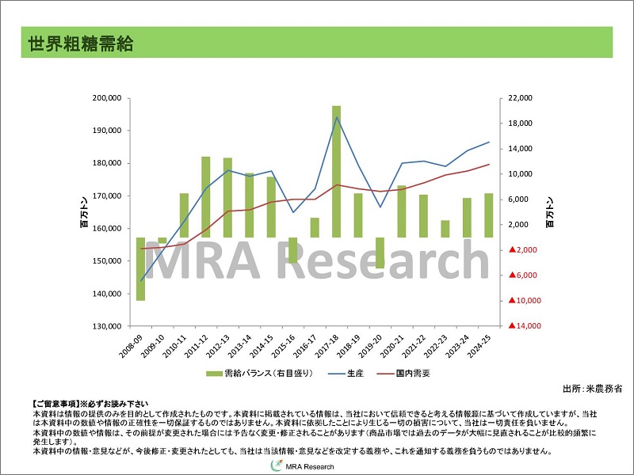Click the x-axis label 2010-11
Screen dimensions: 634x475
pyautogui.click(x=174, y=346)
